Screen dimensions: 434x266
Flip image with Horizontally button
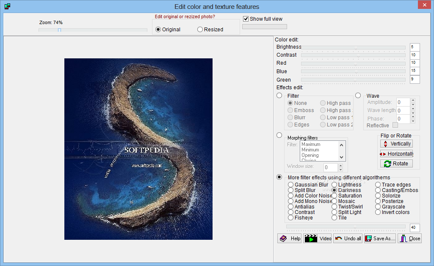[396, 154]
